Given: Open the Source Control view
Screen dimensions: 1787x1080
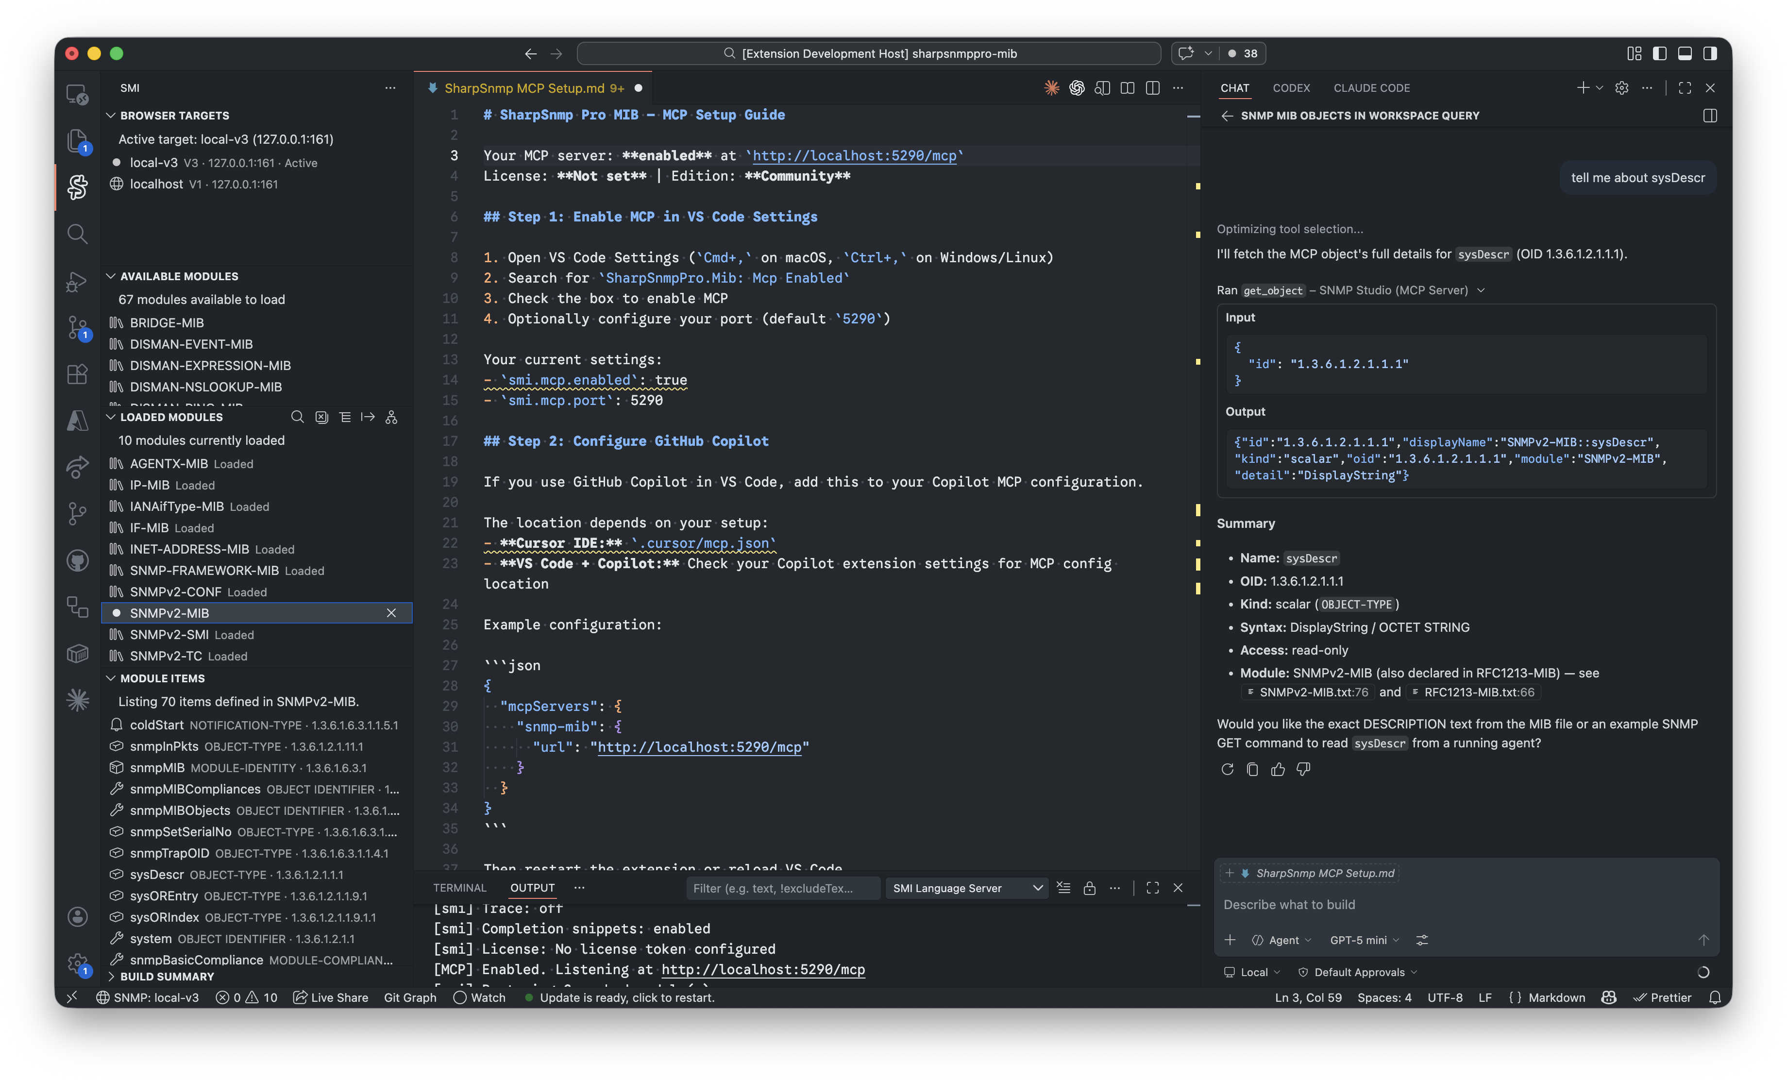Looking at the screenshot, I should pos(78,328).
